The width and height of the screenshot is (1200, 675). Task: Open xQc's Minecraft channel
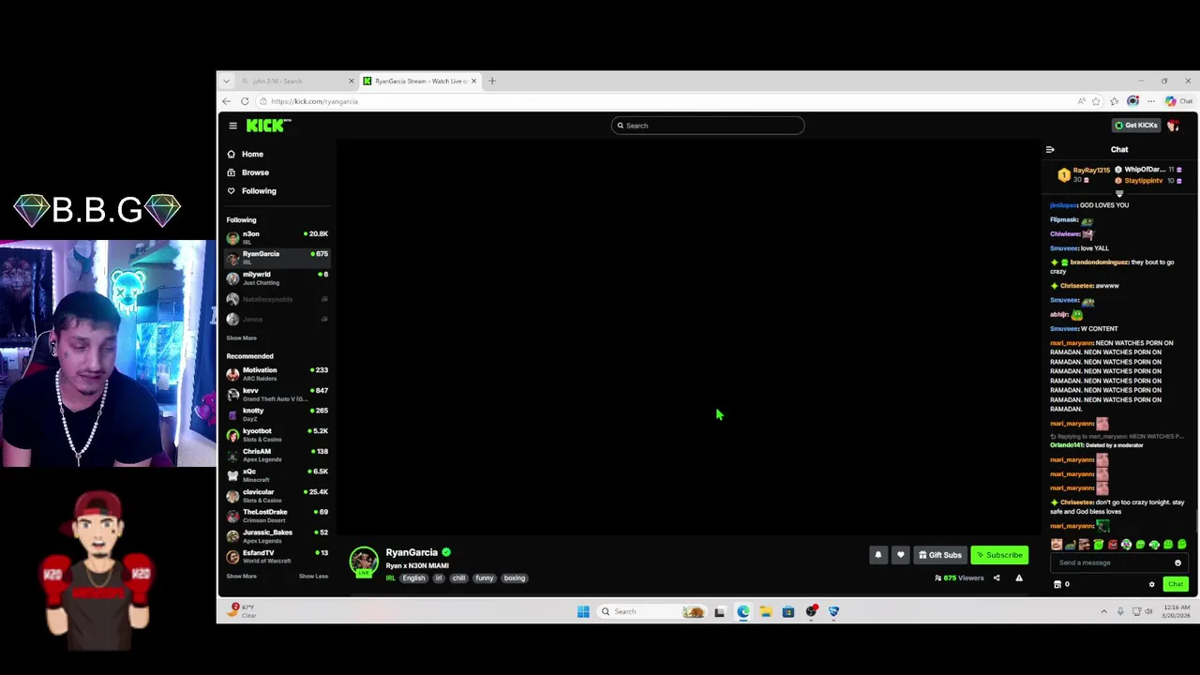pyautogui.click(x=277, y=475)
